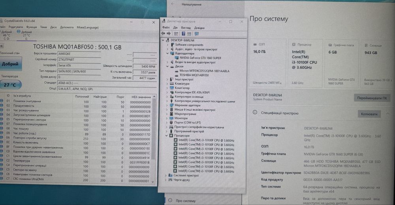Collapse the Процесори category
This screenshot has width=395, height=205.
click(x=167, y=135)
